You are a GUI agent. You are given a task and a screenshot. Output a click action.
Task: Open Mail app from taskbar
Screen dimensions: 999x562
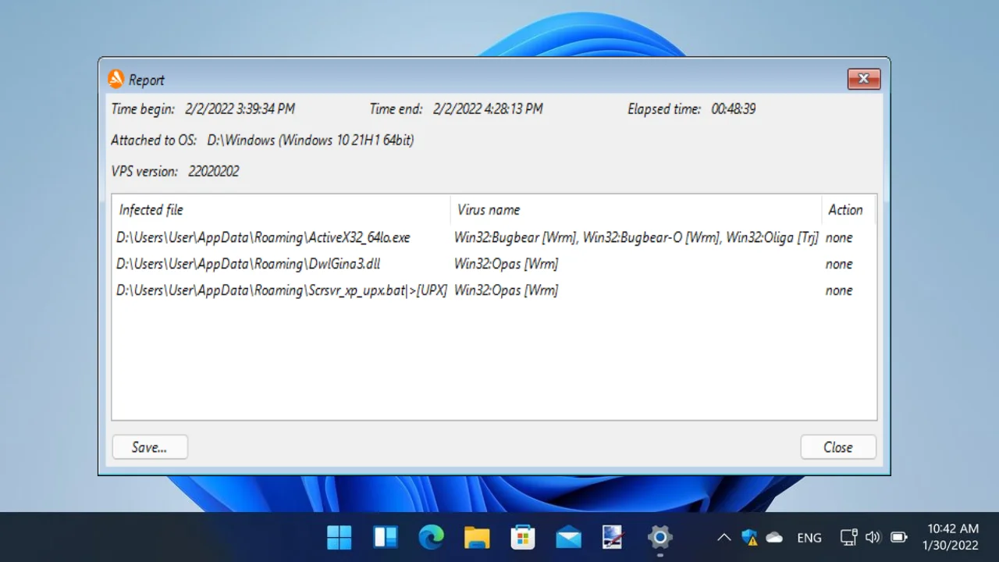coord(569,537)
